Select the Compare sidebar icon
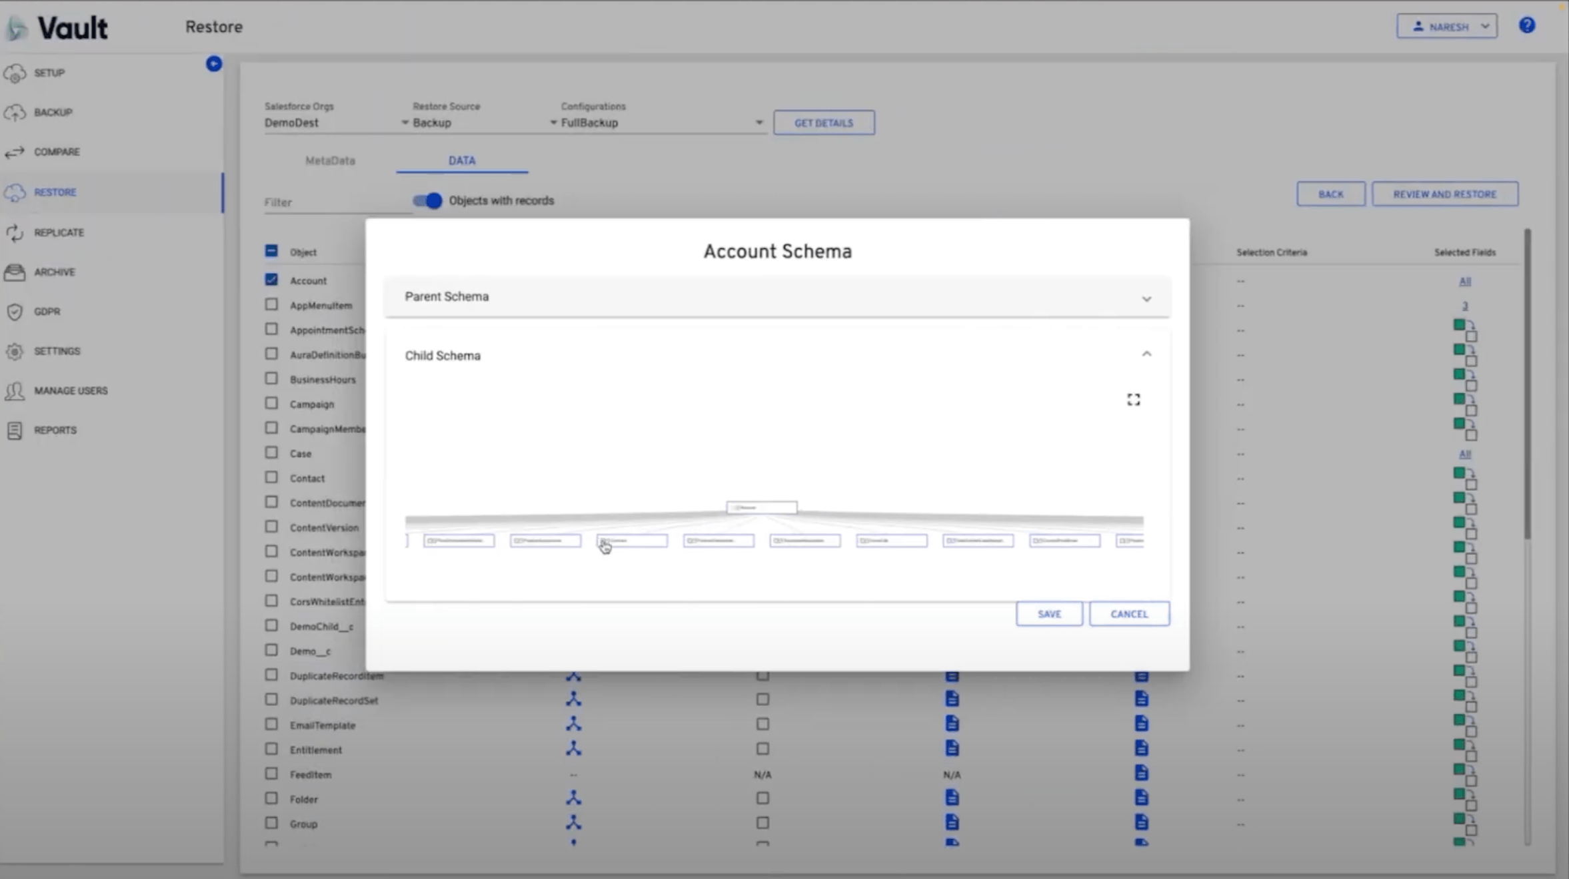1569x879 pixels. (15, 152)
